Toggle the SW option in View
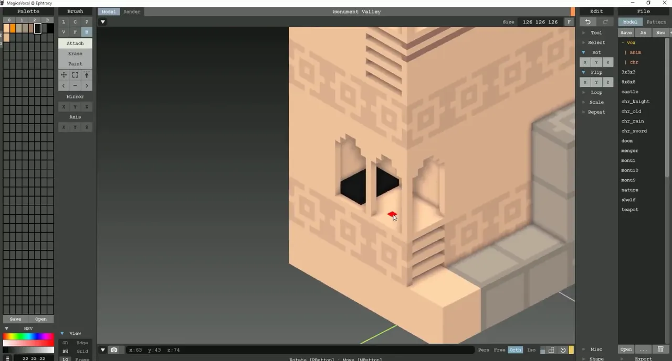672x361 pixels. 66,351
